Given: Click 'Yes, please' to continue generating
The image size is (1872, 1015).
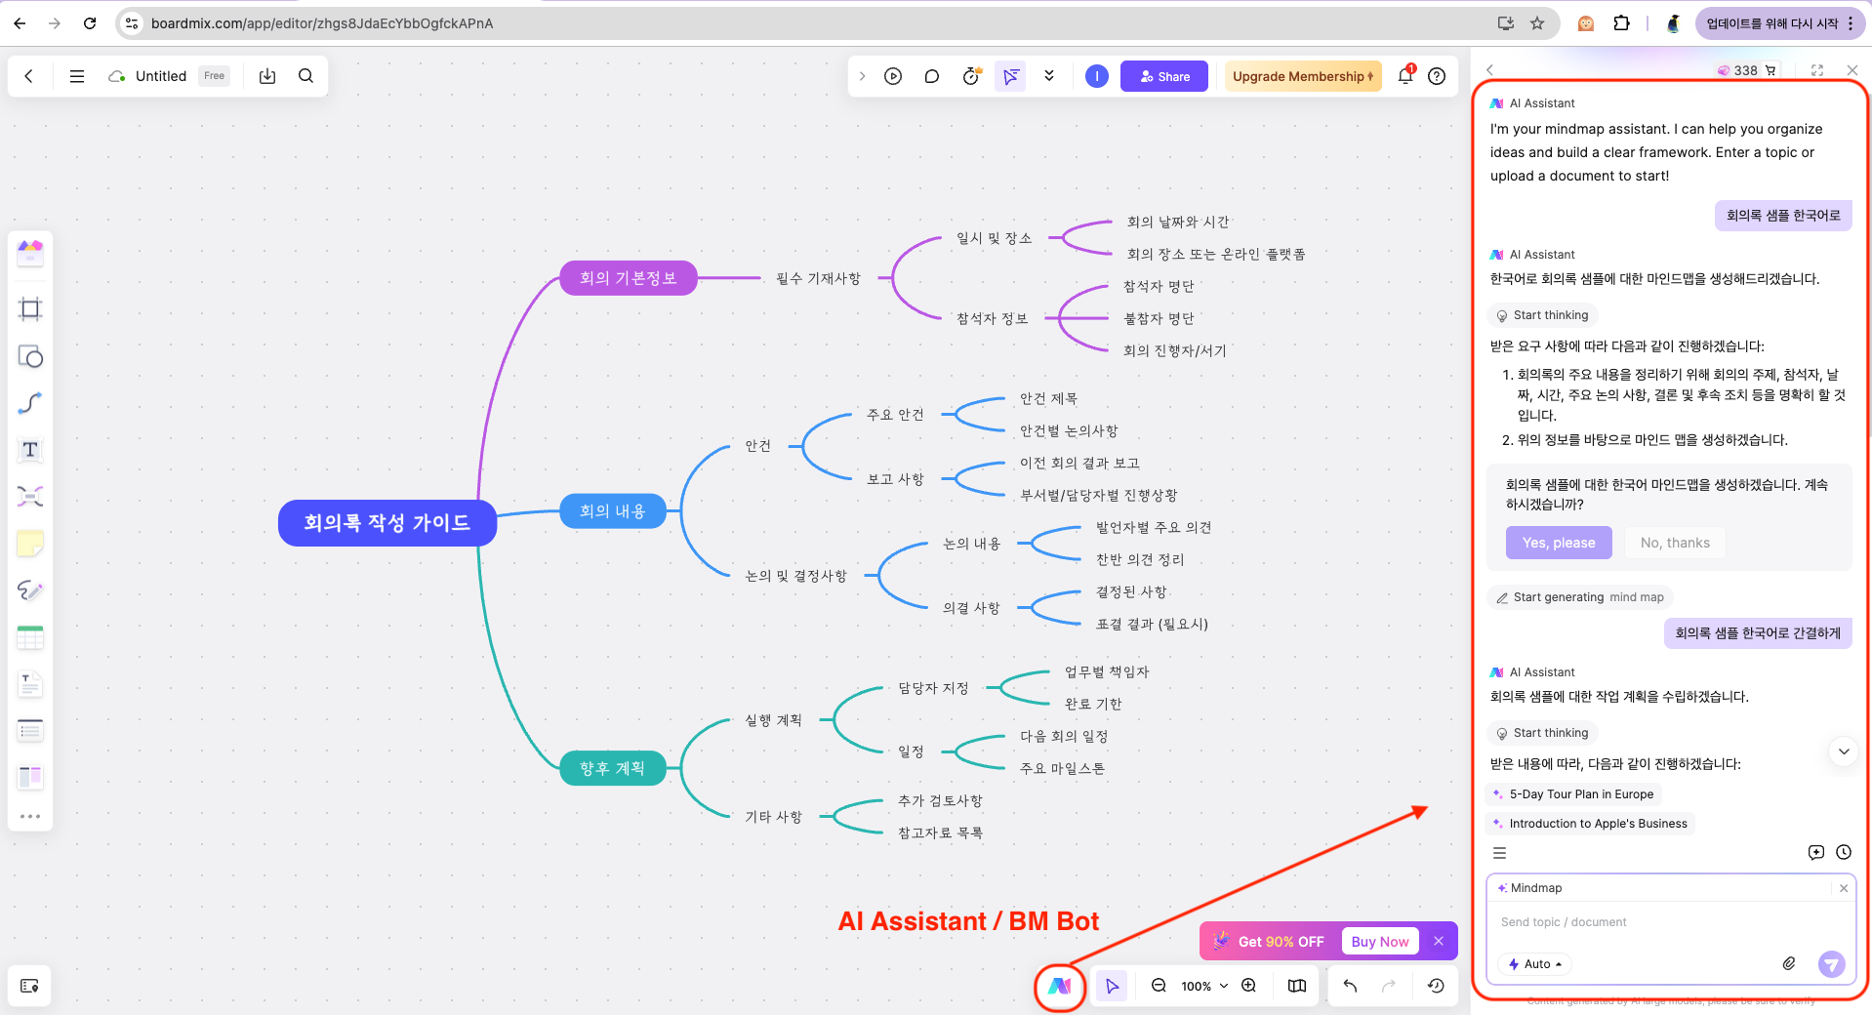Looking at the screenshot, I should [x=1558, y=542].
